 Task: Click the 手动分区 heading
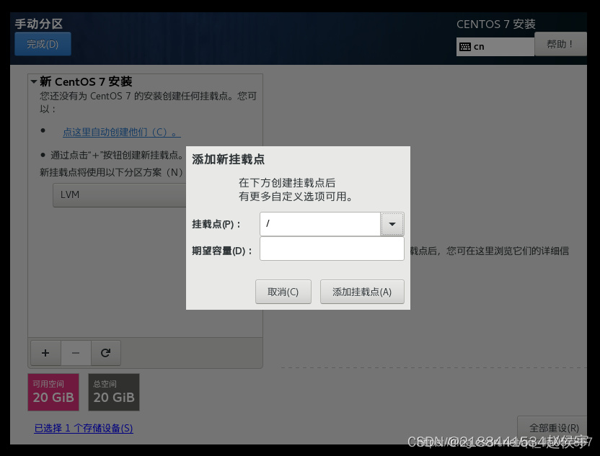point(39,24)
